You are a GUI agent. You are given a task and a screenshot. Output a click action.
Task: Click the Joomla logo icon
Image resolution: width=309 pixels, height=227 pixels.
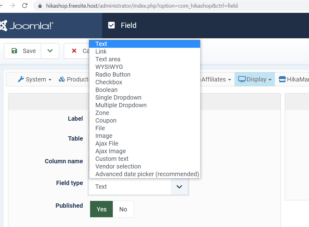coord(4,26)
